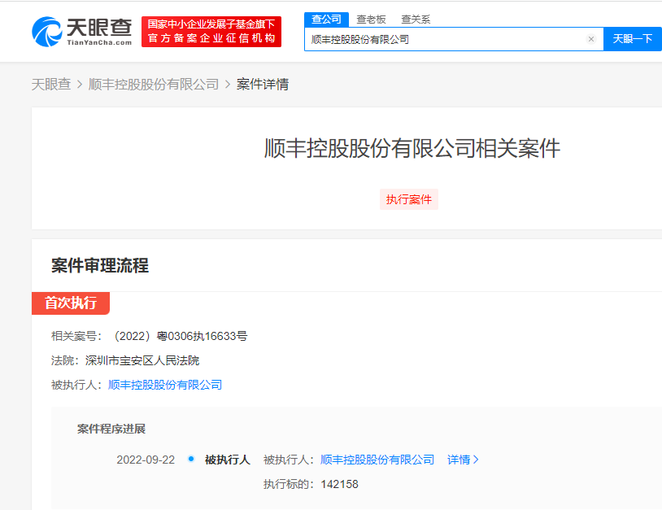The width and height of the screenshot is (662, 510).
Task: Click the 首次执行 stage label
Action: 71,303
